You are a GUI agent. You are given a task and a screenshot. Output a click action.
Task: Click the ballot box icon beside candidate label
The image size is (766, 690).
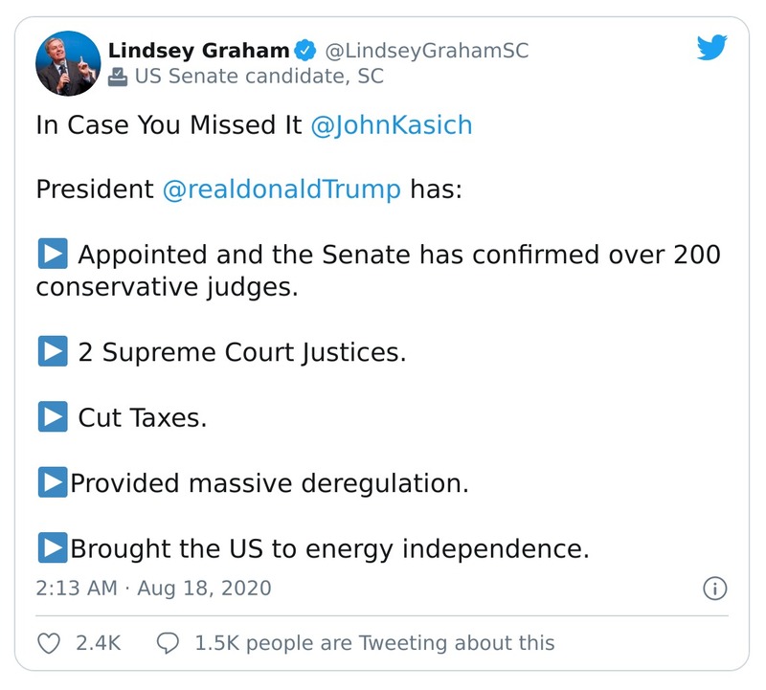pos(118,78)
